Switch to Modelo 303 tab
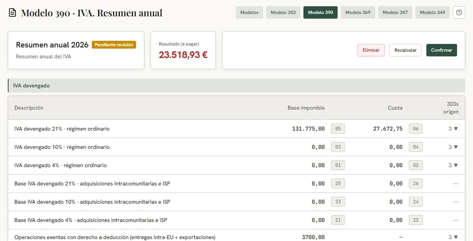Screen dimensions: 473x241 coord(283,12)
